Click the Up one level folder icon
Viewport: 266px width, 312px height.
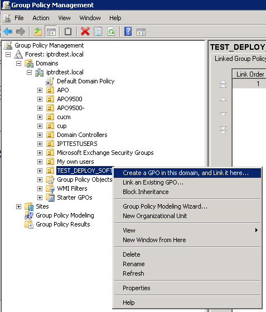38,31
